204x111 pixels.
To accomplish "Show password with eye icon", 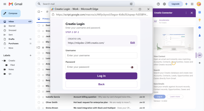I will point(132,67).
